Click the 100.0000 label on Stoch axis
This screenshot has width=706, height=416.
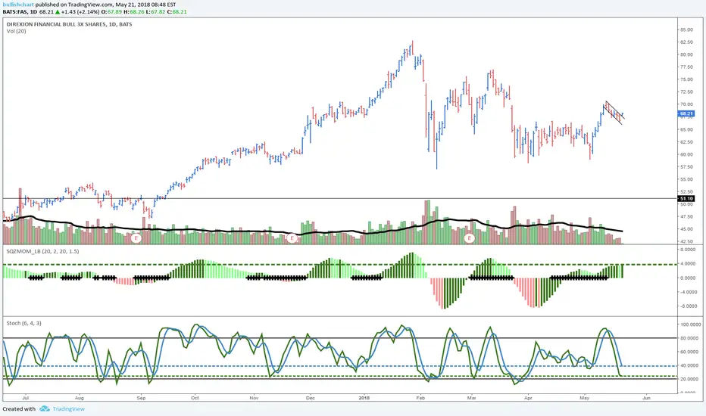pyautogui.click(x=690, y=324)
